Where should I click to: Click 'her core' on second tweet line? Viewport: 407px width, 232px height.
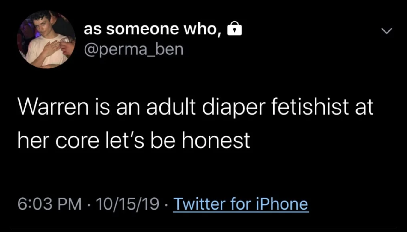tap(58, 140)
